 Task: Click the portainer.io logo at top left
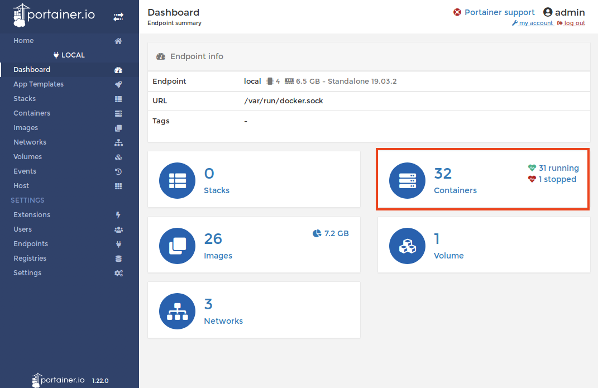click(x=54, y=16)
